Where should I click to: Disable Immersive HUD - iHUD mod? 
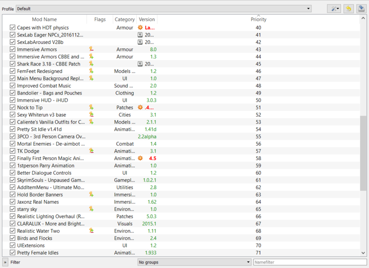coord(12,100)
